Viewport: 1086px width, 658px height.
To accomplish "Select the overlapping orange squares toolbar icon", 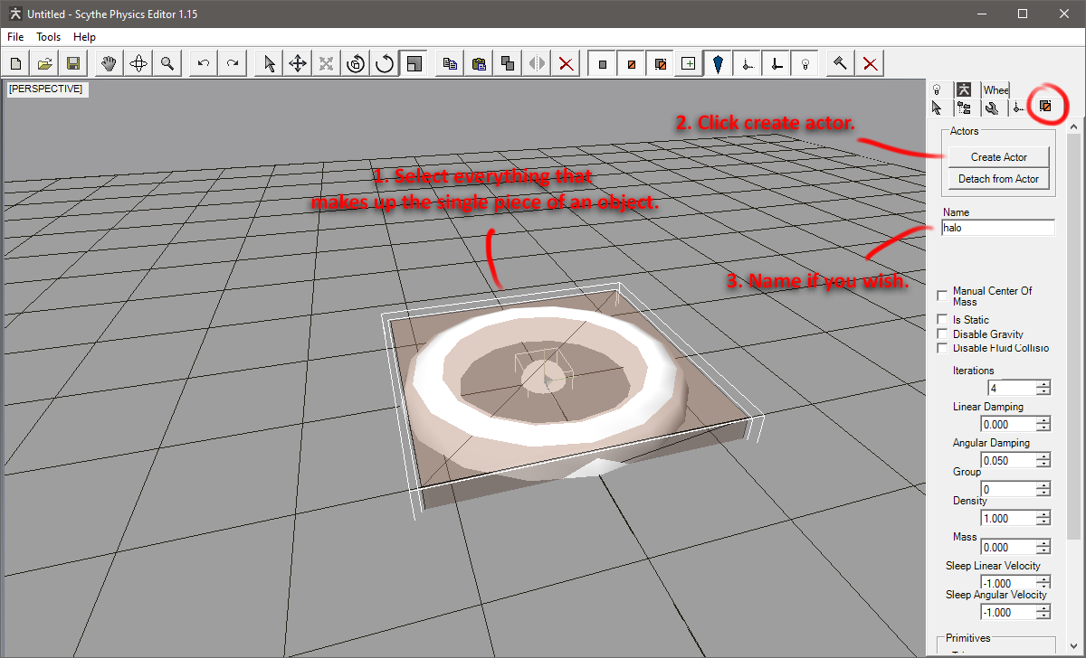I will point(660,63).
